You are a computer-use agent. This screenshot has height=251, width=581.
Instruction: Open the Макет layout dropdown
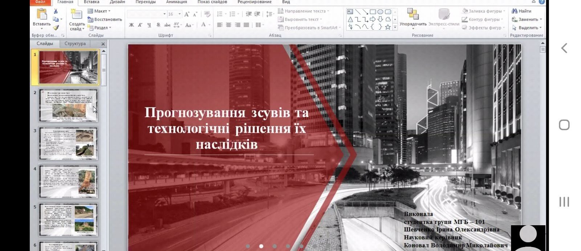[x=99, y=11]
